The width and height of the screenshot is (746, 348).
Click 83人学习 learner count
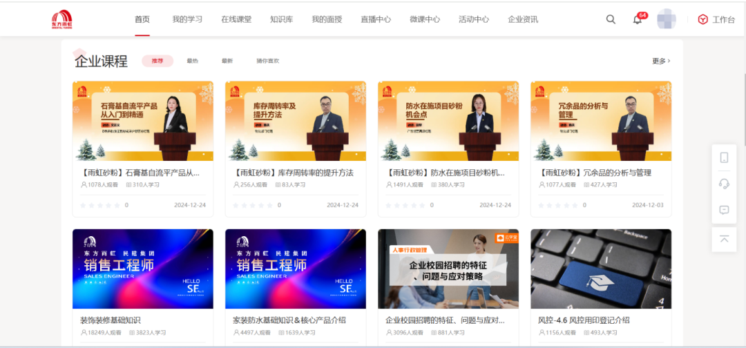click(290, 184)
